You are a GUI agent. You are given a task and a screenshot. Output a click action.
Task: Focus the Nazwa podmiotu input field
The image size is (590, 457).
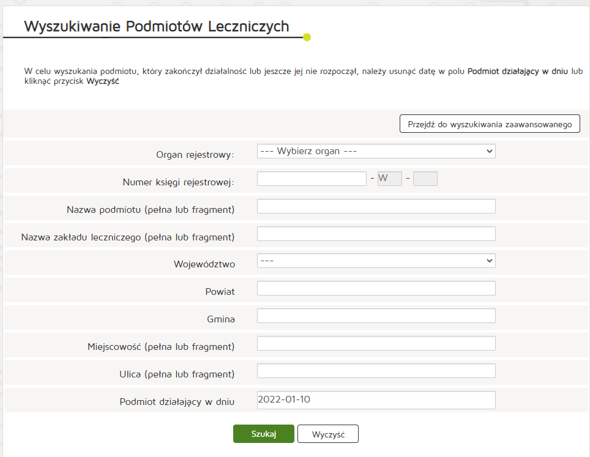point(376,206)
